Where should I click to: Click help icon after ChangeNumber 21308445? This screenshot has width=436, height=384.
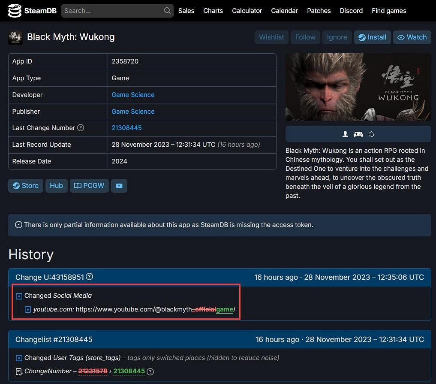click(x=150, y=372)
